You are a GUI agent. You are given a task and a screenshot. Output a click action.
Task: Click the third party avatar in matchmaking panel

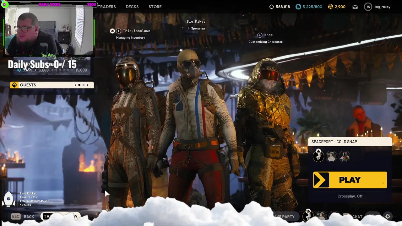tap(344, 156)
